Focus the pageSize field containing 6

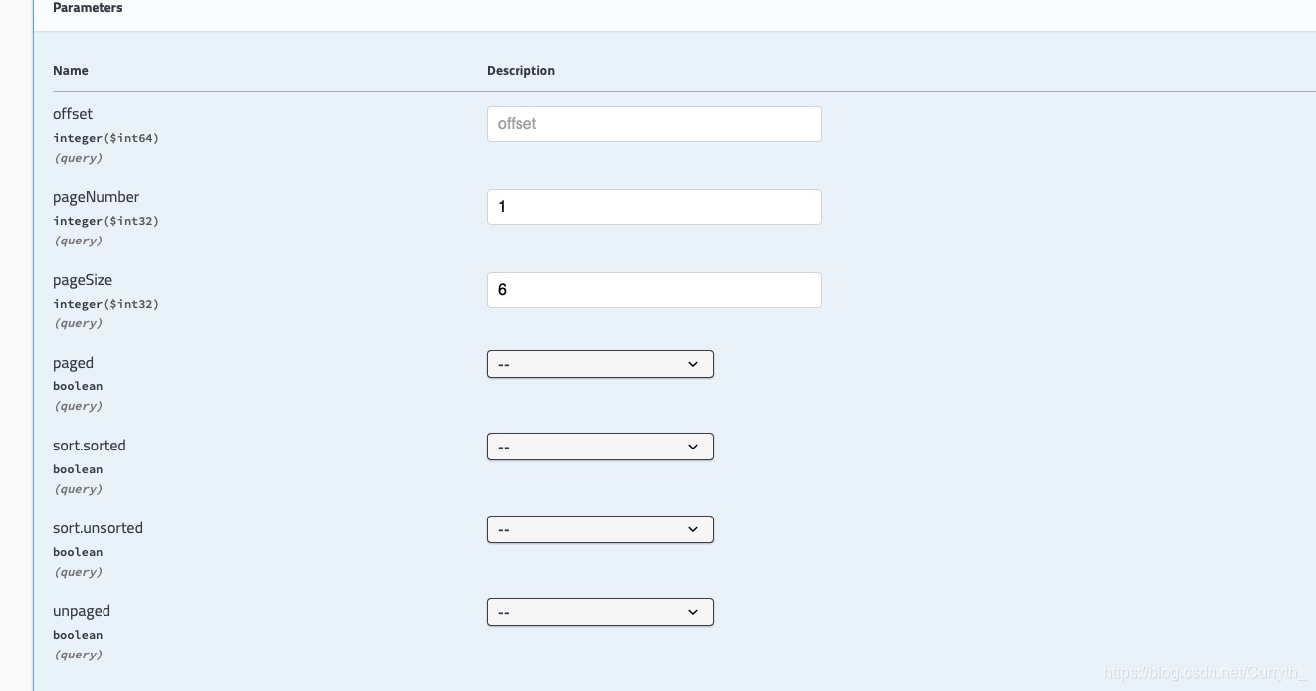(654, 290)
